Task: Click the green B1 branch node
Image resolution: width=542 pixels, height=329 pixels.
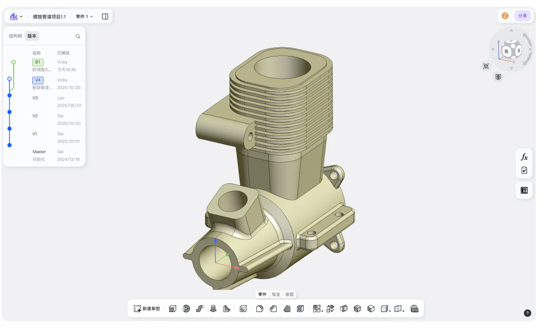Action: (x=13, y=62)
